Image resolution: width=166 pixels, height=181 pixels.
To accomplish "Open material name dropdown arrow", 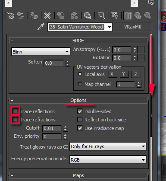I will pos(109,27).
